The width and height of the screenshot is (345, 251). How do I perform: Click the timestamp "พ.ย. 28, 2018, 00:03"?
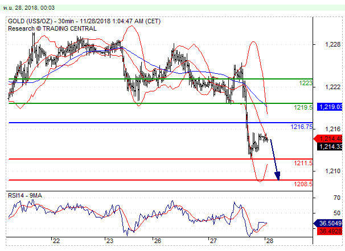click(29, 8)
